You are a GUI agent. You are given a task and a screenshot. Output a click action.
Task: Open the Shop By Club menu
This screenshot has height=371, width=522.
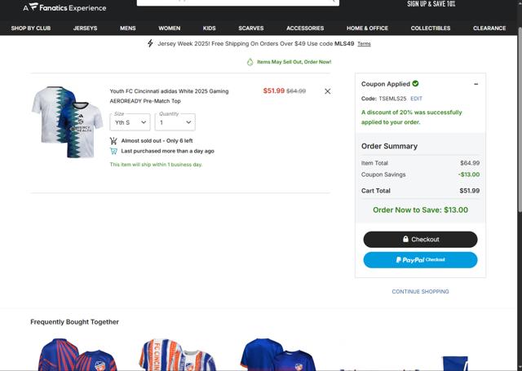(x=31, y=28)
